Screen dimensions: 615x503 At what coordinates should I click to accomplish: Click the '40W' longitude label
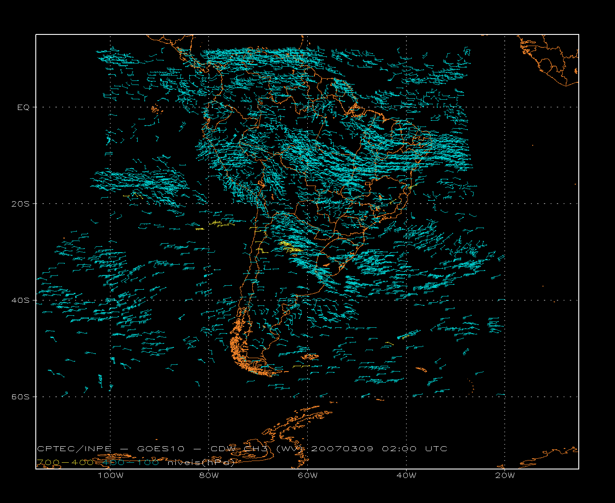point(406,475)
